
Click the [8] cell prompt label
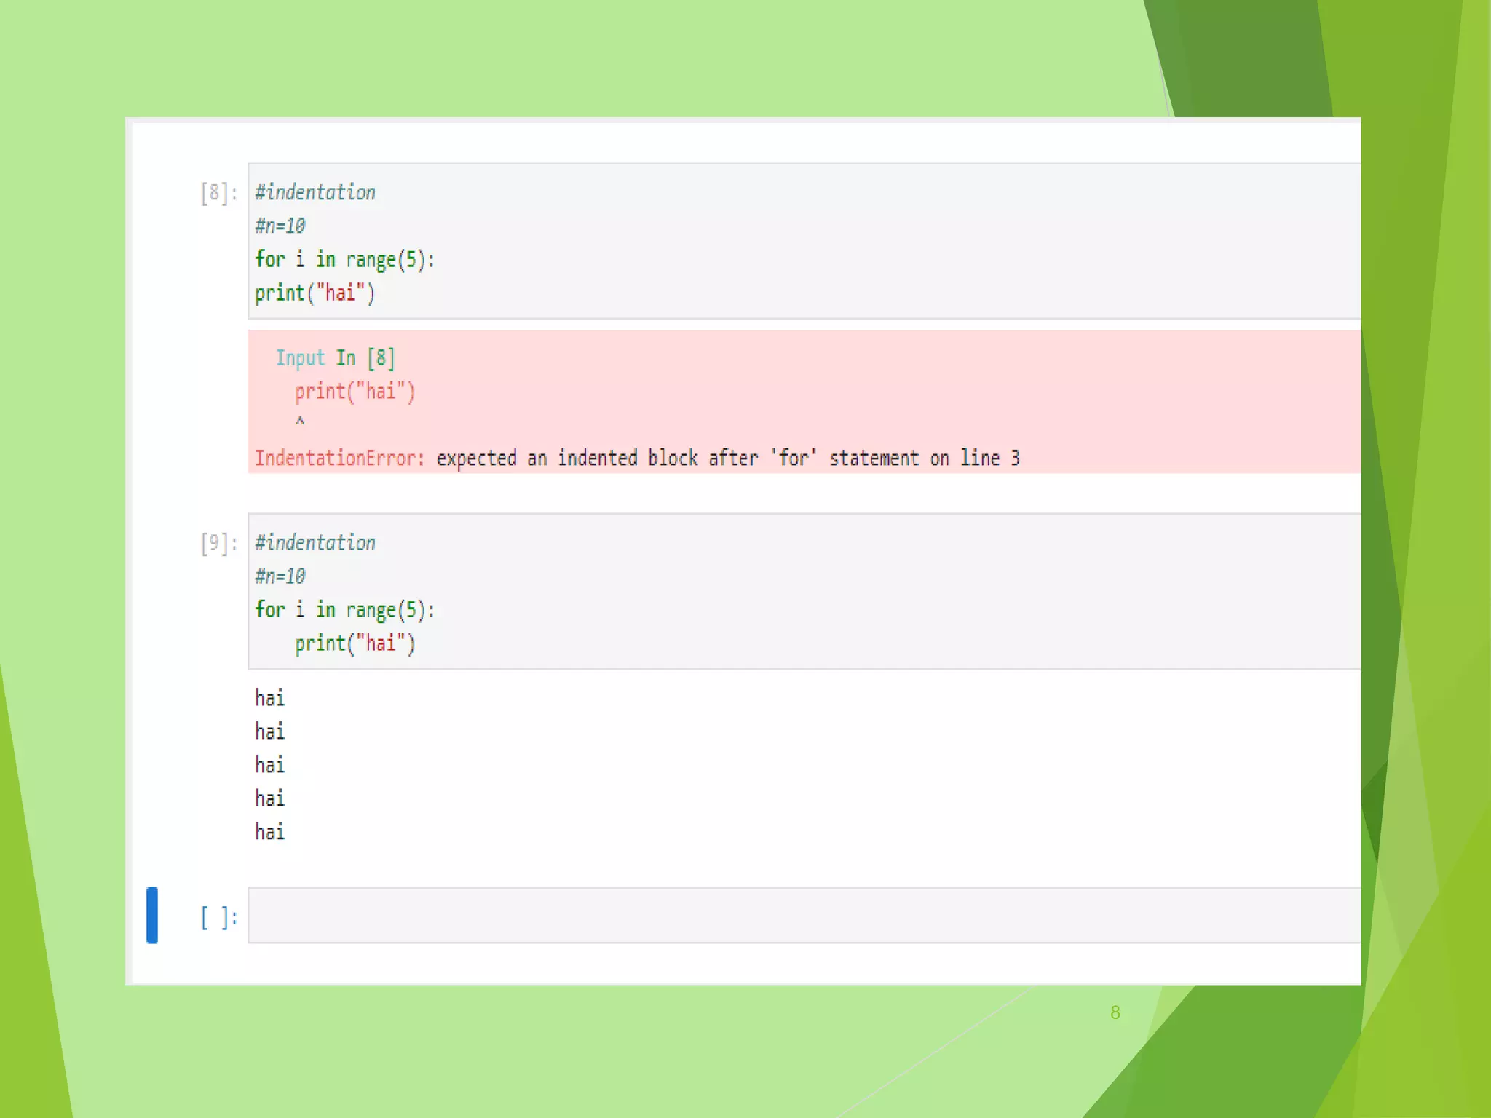(x=218, y=193)
